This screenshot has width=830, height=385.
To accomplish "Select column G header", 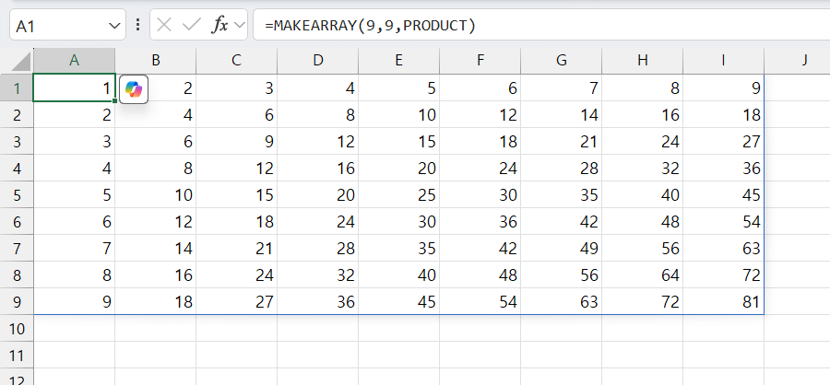I will 561,61.
